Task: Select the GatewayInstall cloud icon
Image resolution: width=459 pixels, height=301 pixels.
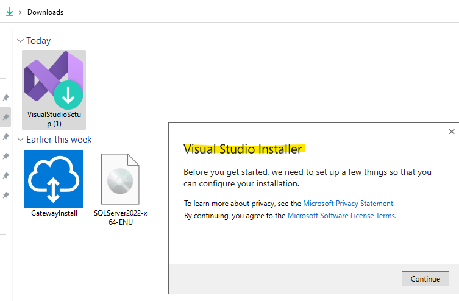Action: [x=54, y=179]
